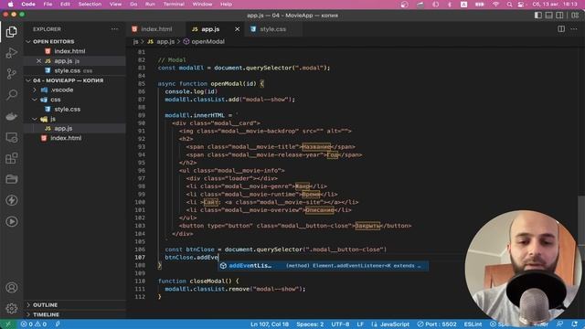The width and height of the screenshot is (585, 329).
Task: Expand the Outline section
Action: tap(28, 304)
